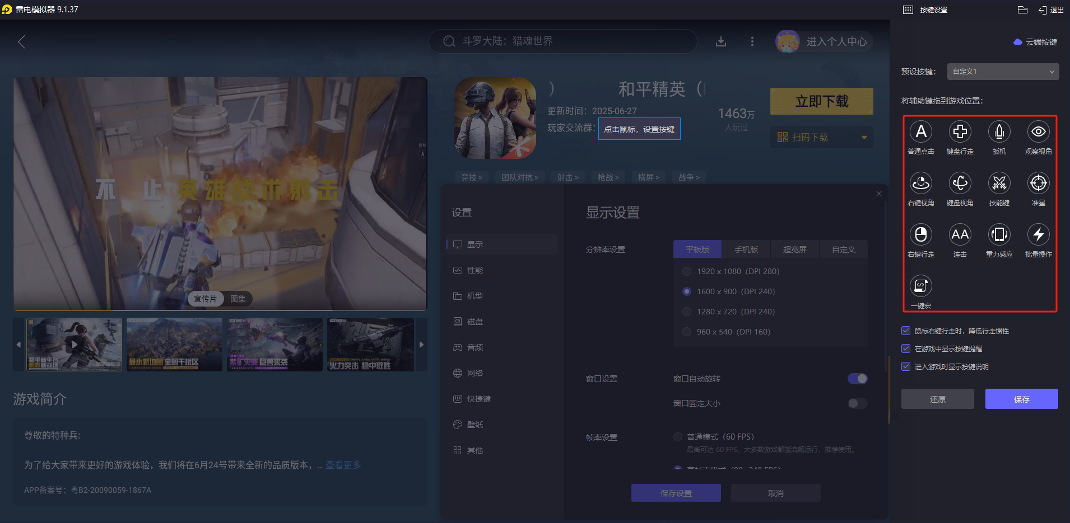Select the 键盘行走 walking key tool

point(960,132)
